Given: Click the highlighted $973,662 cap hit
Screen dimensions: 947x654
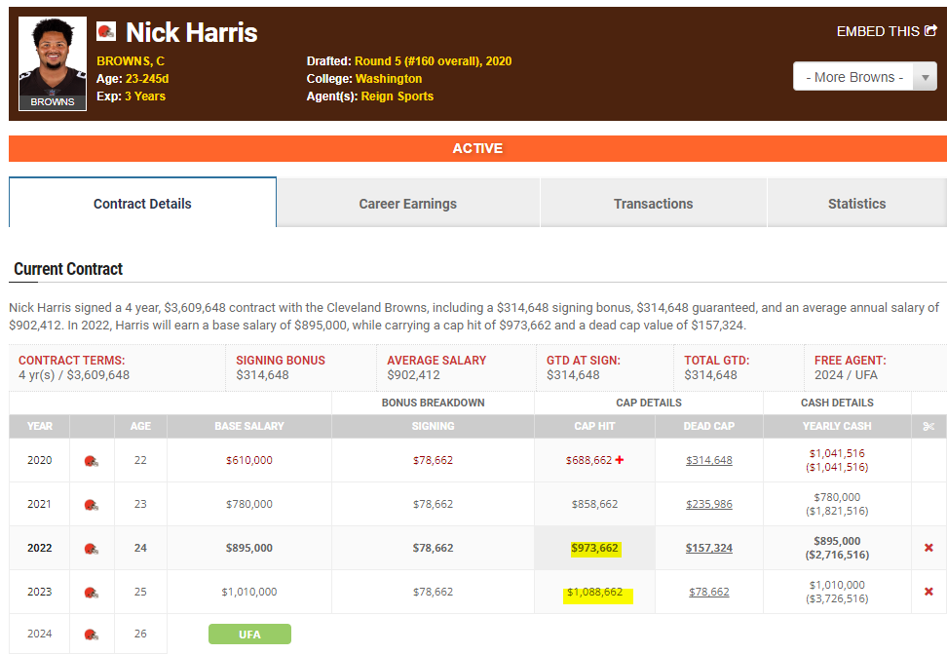Looking at the screenshot, I should click(595, 548).
